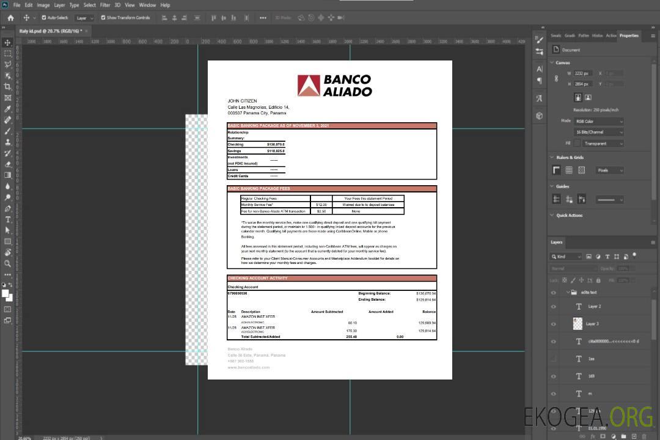Image resolution: width=660 pixels, height=440 pixels.
Task: Toggle visibility of the 169 text layer
Action: 554,376
